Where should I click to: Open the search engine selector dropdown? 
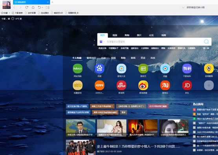click(102, 42)
